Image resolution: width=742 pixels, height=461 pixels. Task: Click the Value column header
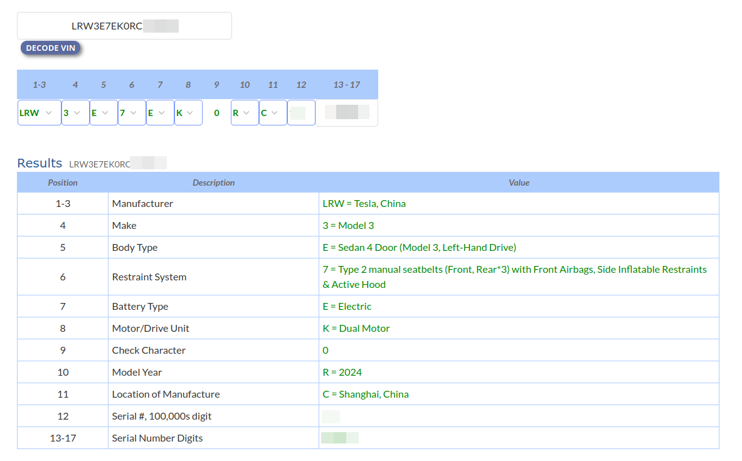pos(519,183)
